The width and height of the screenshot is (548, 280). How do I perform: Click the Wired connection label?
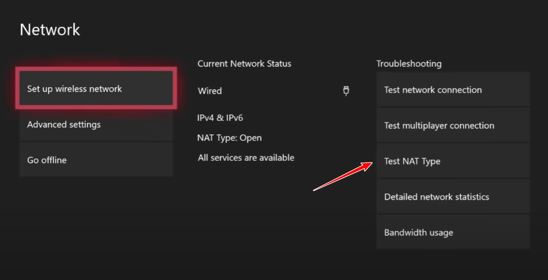pyautogui.click(x=210, y=91)
